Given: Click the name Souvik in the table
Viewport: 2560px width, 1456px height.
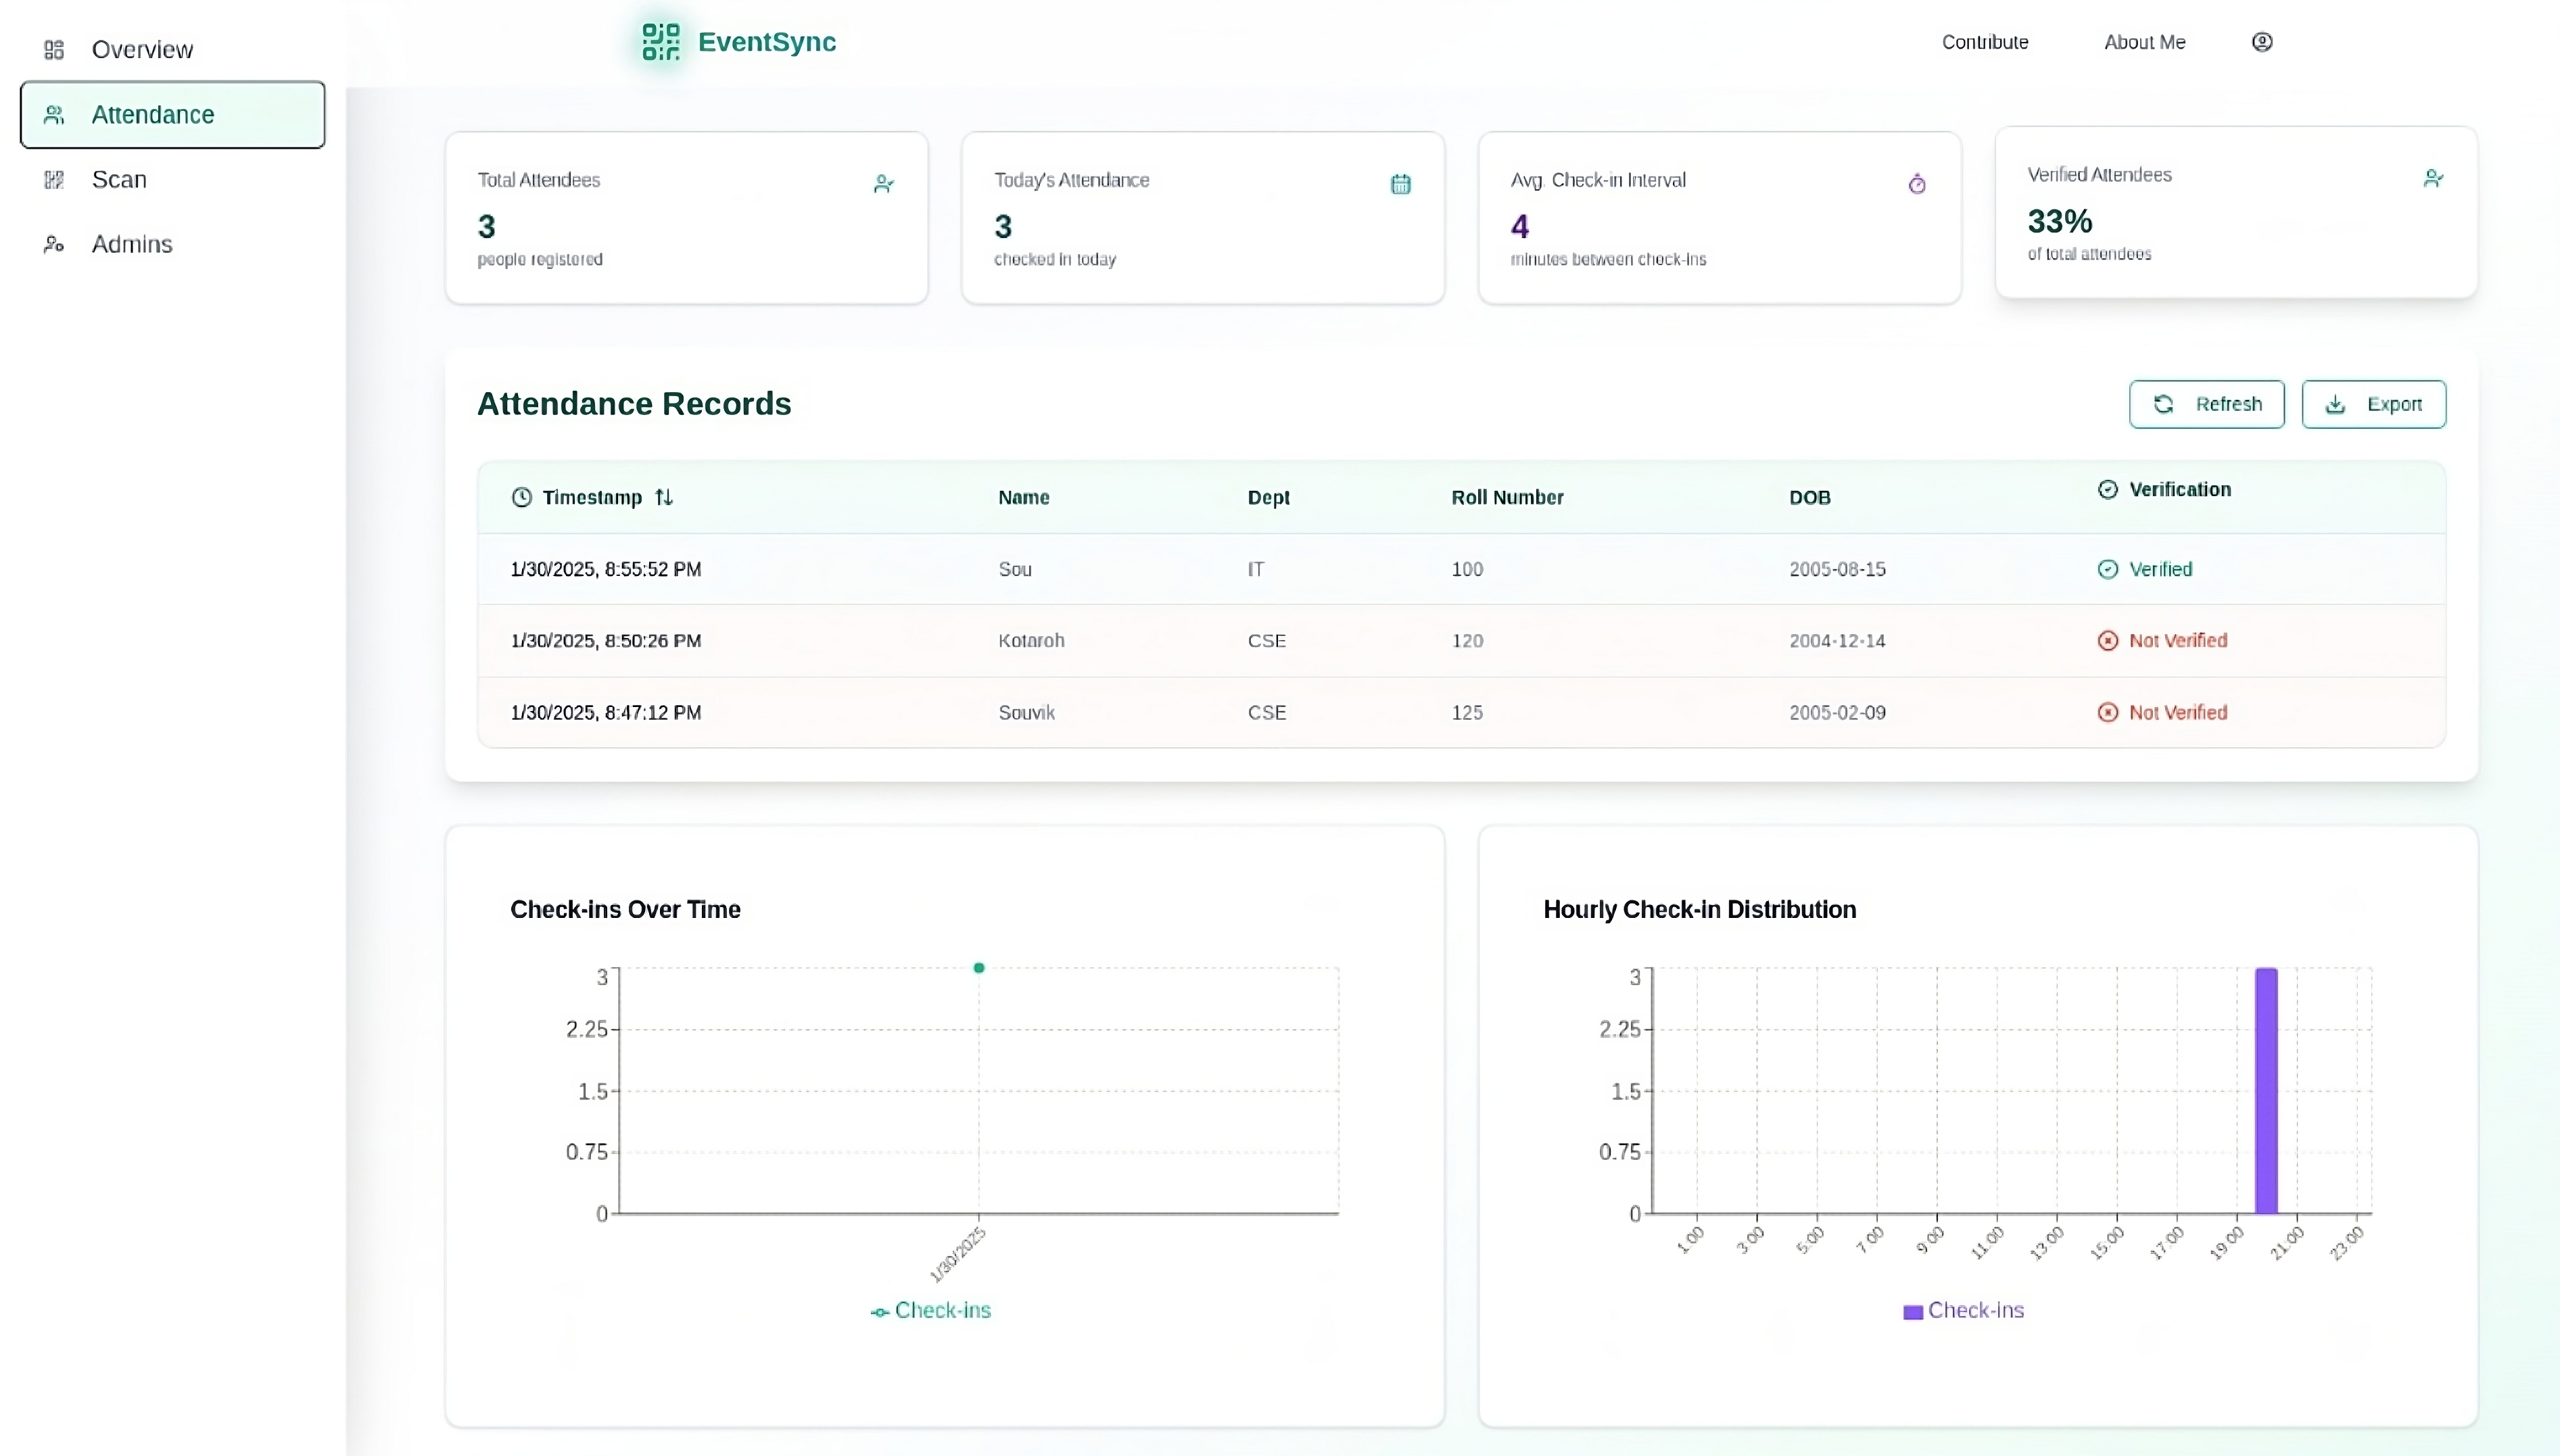Looking at the screenshot, I should tap(1026, 712).
